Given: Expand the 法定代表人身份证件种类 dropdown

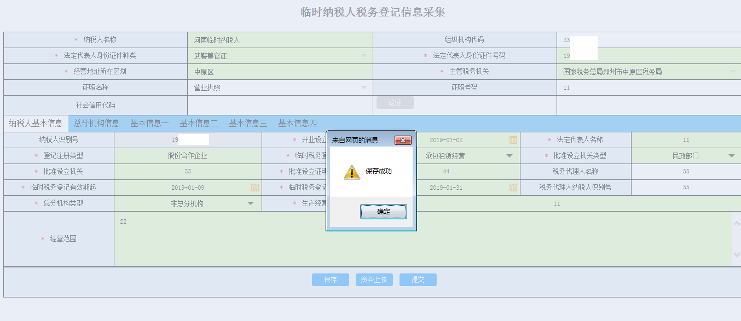Looking at the screenshot, I should coord(364,56).
